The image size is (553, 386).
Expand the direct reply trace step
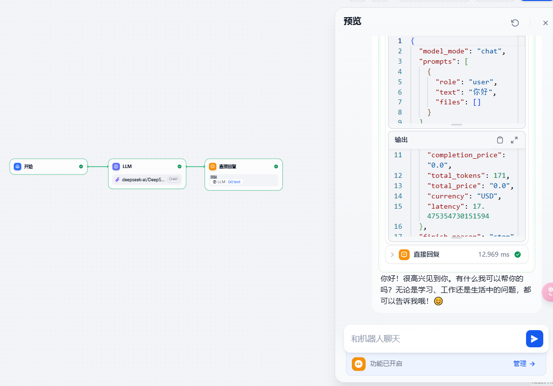click(x=392, y=254)
